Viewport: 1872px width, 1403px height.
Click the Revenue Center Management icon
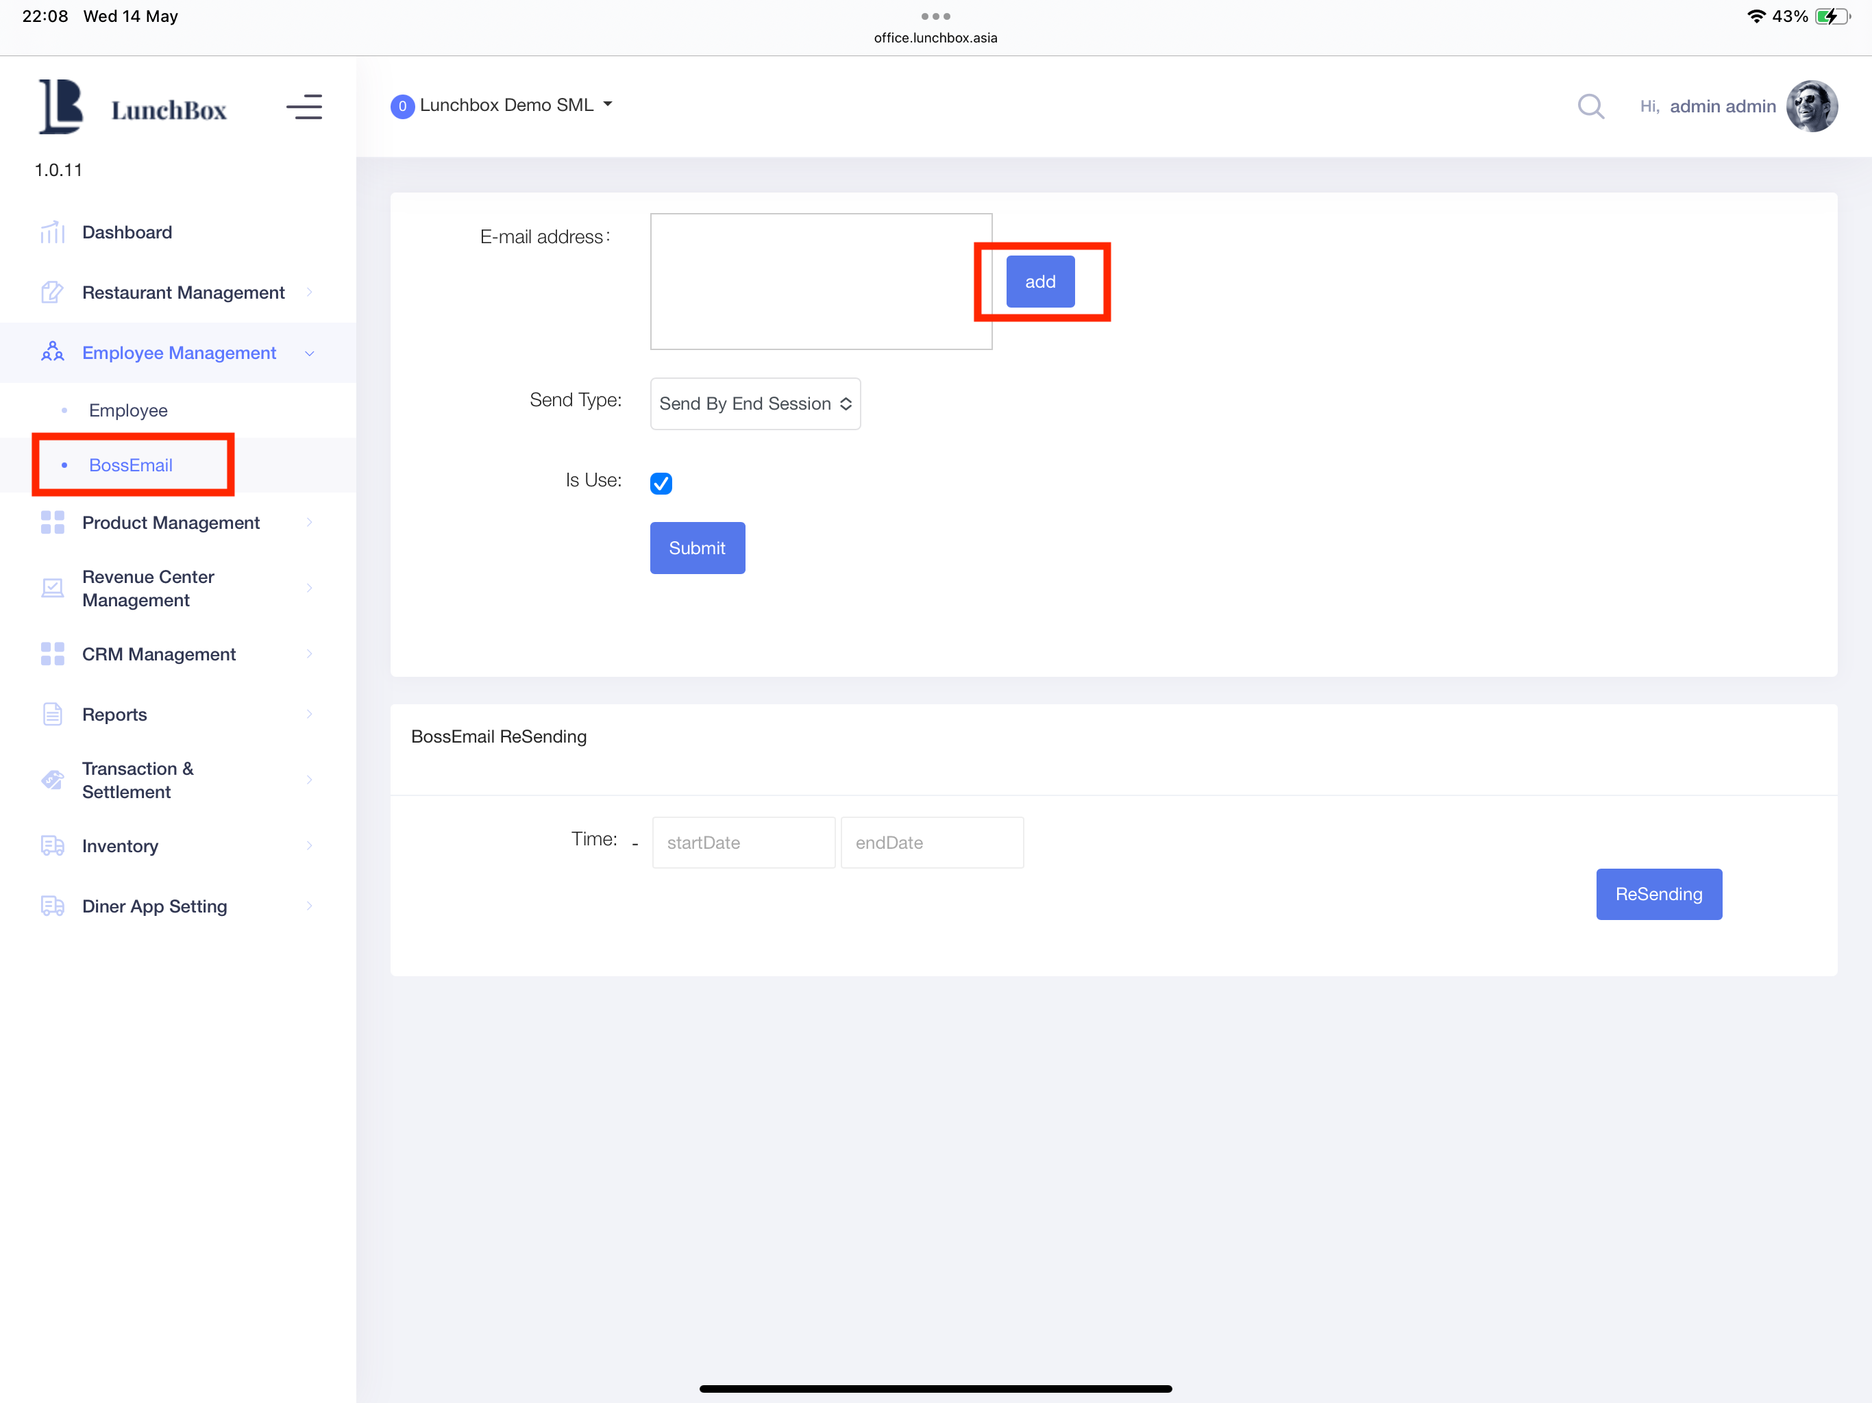click(x=53, y=588)
